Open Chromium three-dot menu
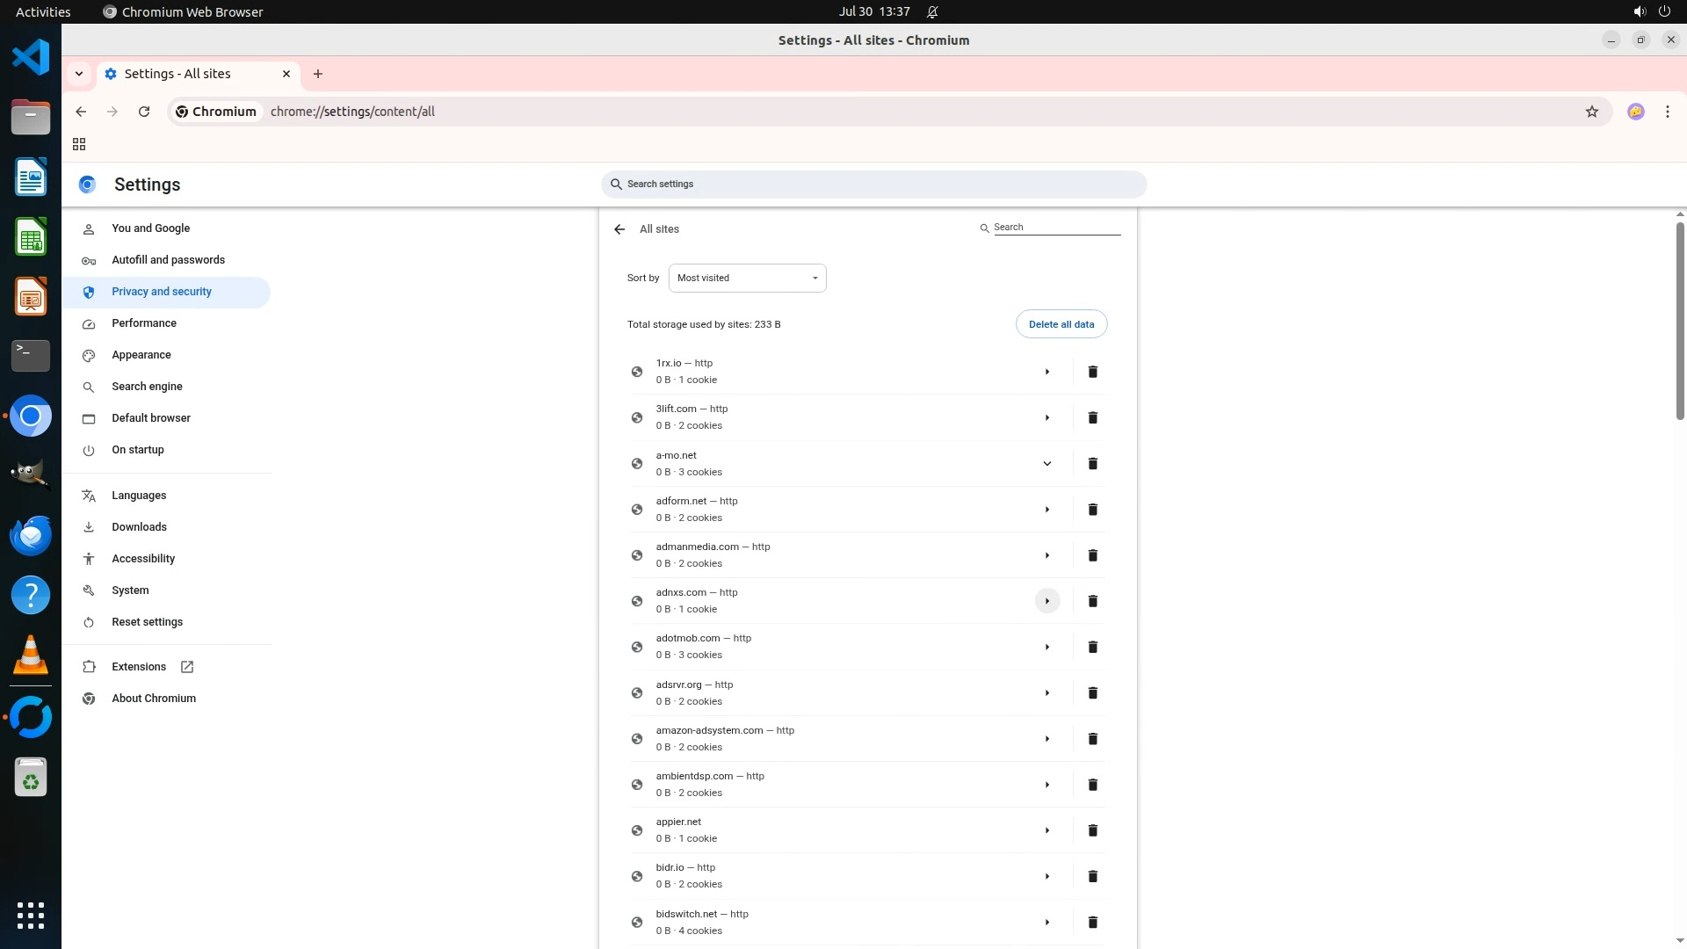 [1667, 112]
